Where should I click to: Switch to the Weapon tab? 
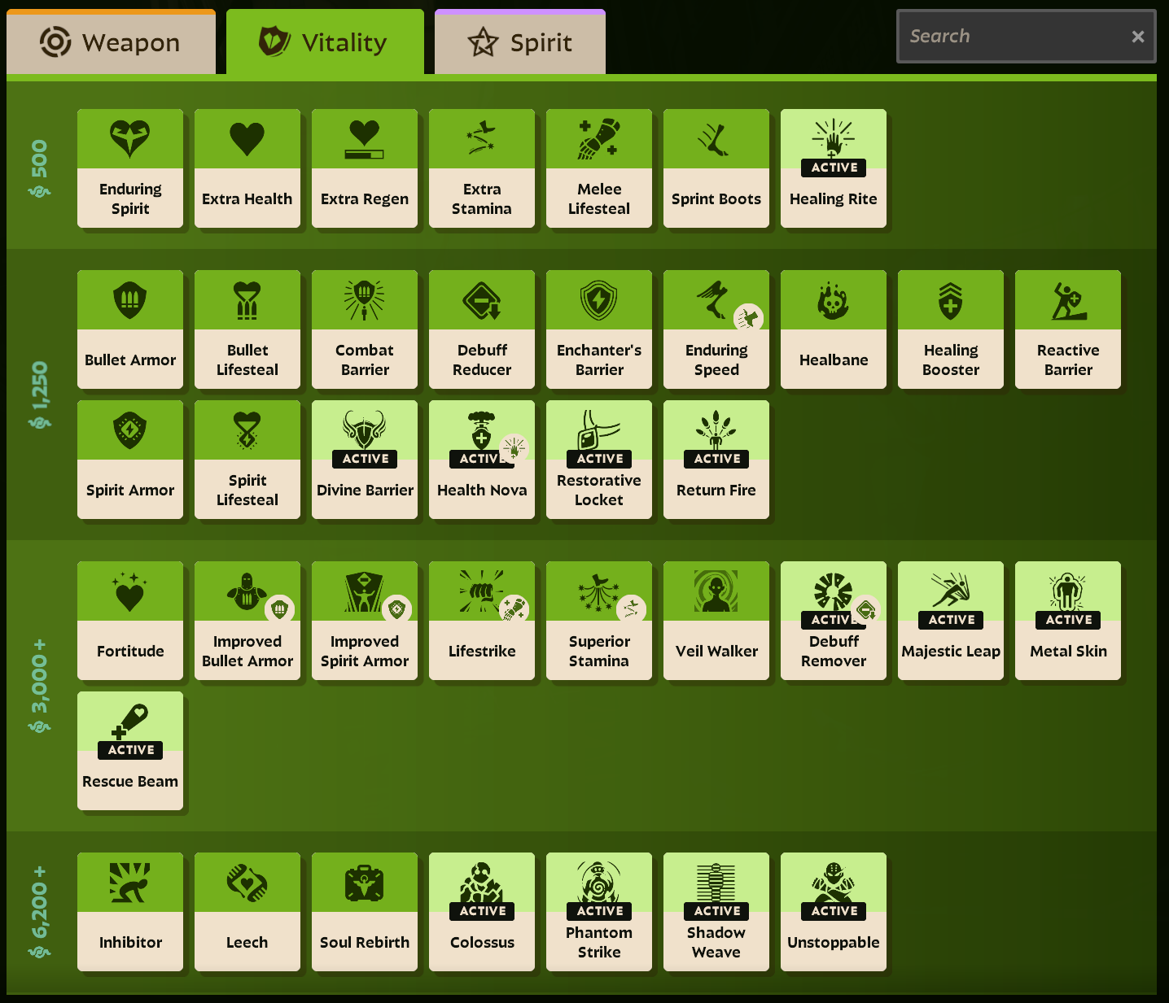point(111,42)
